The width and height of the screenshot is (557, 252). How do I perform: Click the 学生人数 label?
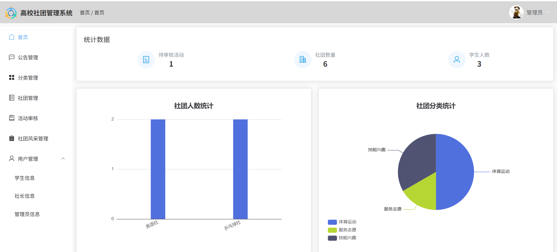pyautogui.click(x=479, y=55)
